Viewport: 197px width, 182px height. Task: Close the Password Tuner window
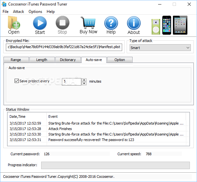(x=189, y=4)
